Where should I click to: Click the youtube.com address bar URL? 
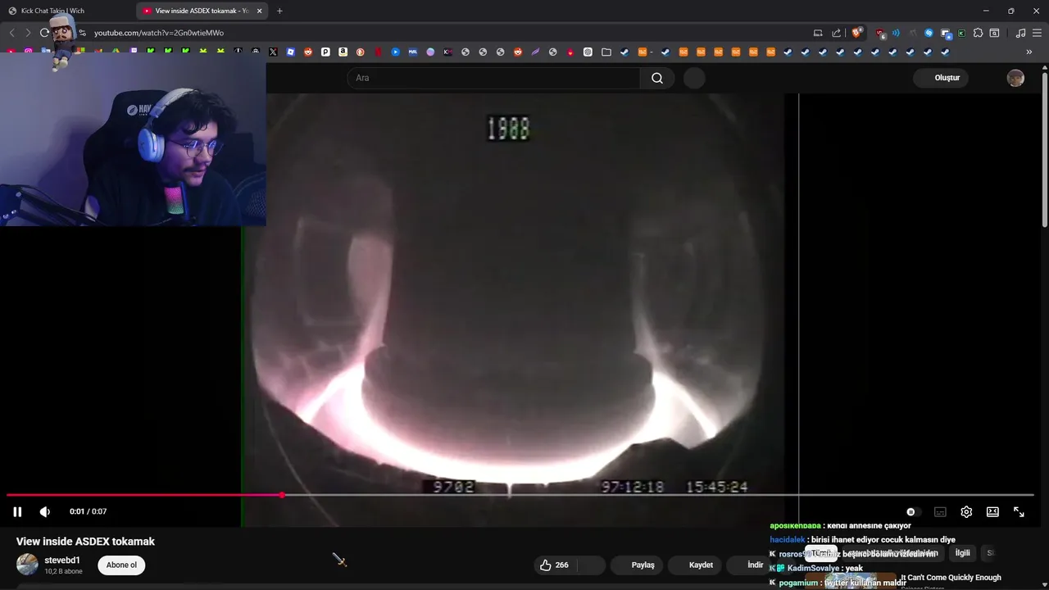[159, 33]
